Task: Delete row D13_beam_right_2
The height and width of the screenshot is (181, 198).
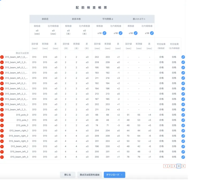Action: [2, 136]
